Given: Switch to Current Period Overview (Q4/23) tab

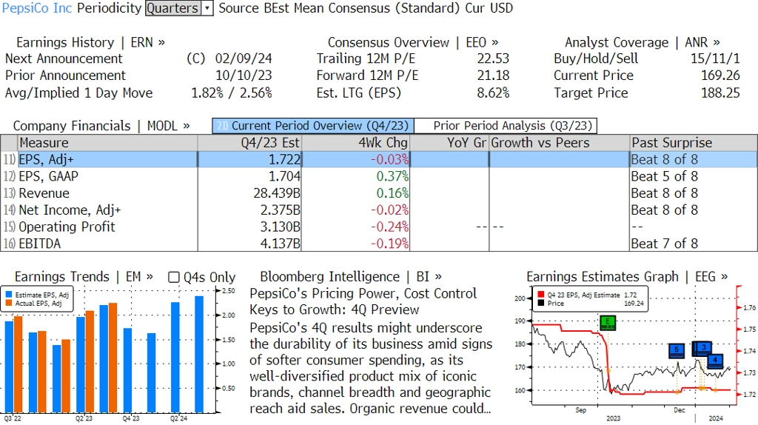Looking at the screenshot, I should click(x=313, y=126).
